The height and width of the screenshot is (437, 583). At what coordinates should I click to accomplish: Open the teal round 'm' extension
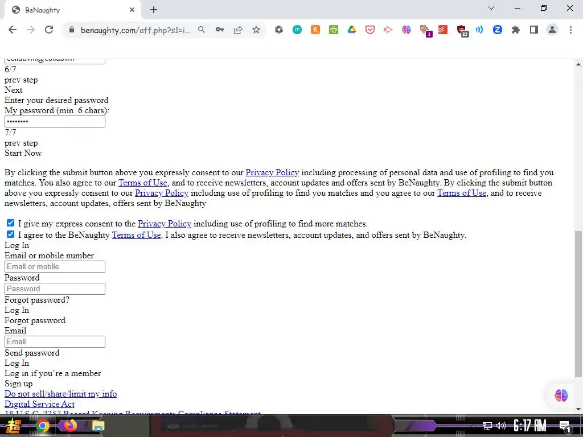click(x=297, y=30)
